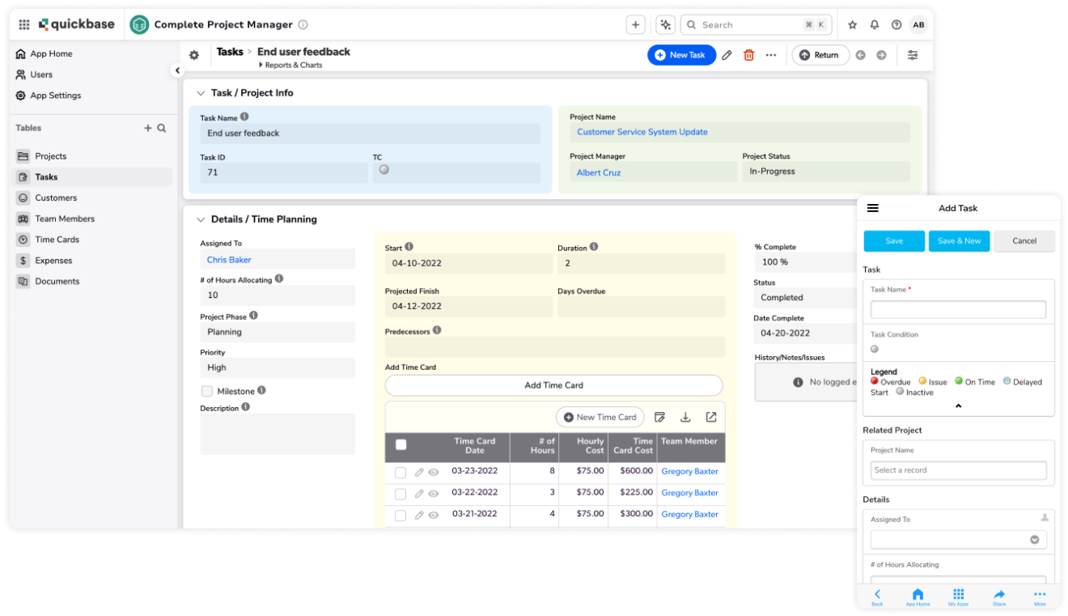Delete the task via the trash icon
Viewport: 1068px width, 616px height.
click(747, 54)
